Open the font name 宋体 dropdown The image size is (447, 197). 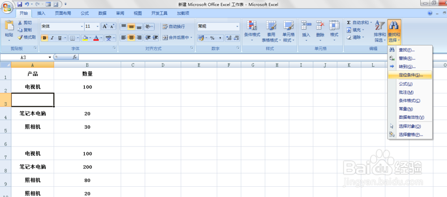pos(82,26)
